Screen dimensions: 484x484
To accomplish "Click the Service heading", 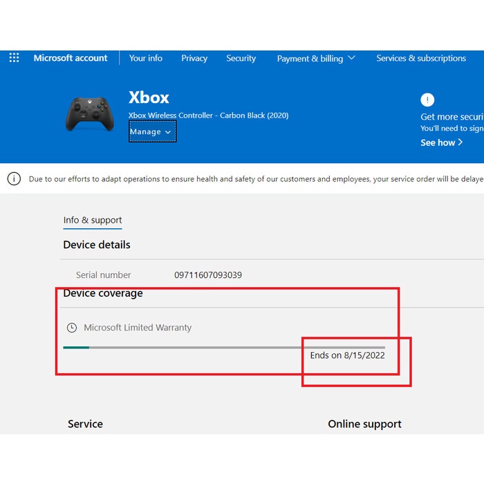I will (85, 424).
